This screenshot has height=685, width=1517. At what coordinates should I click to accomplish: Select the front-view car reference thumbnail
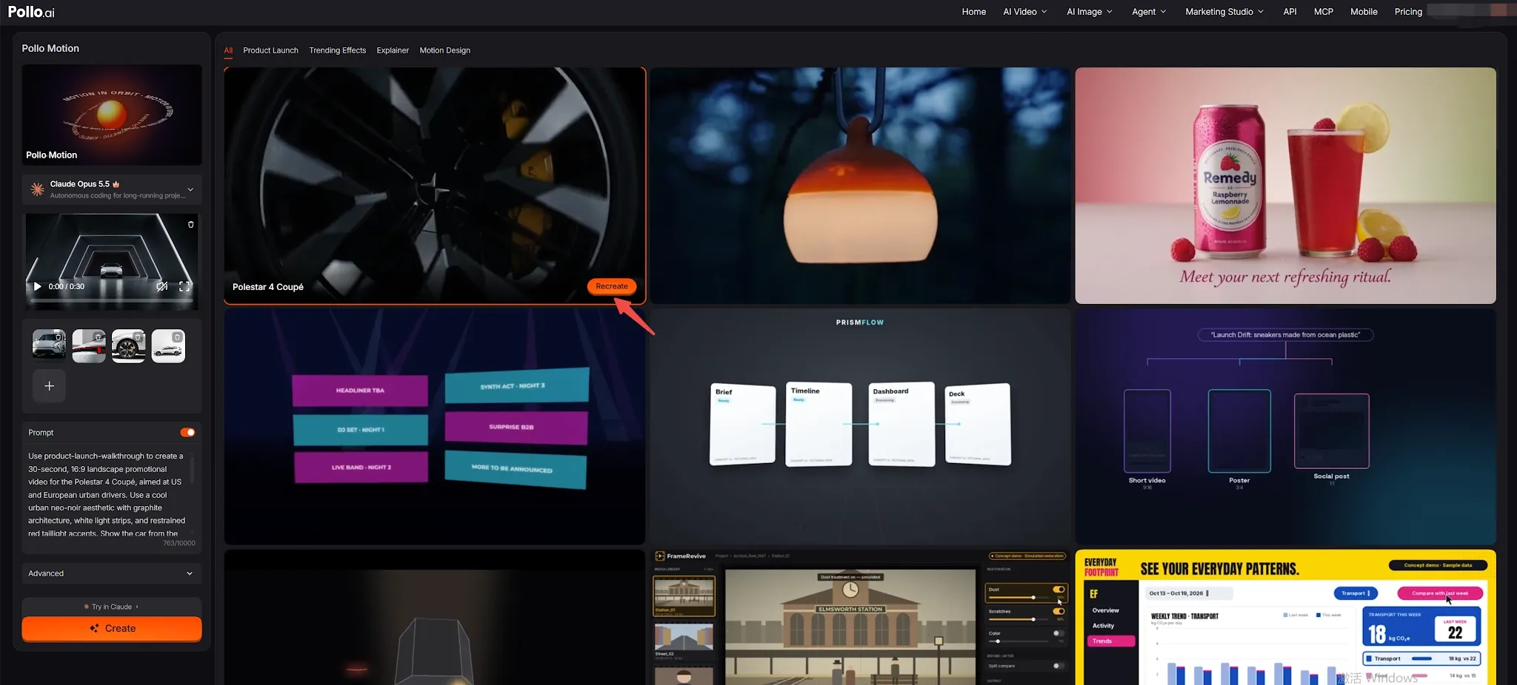[49, 345]
